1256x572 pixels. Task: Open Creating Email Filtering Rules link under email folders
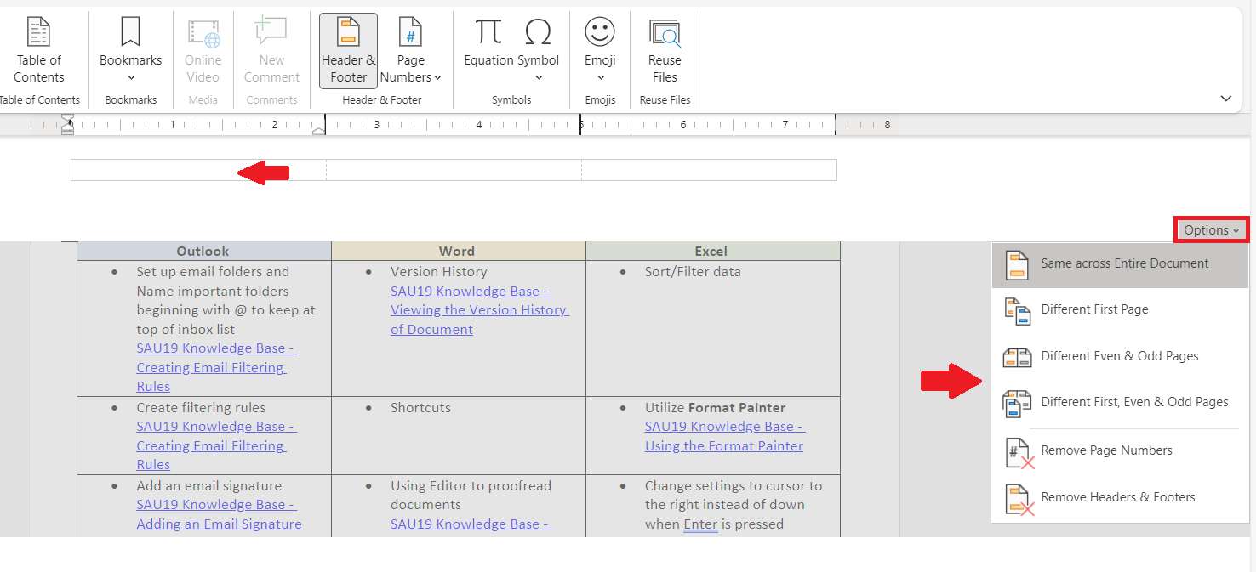pos(216,367)
